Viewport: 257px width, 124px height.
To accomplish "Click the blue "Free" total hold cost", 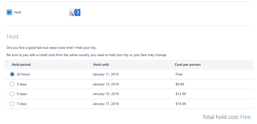I will [x=245, y=117].
